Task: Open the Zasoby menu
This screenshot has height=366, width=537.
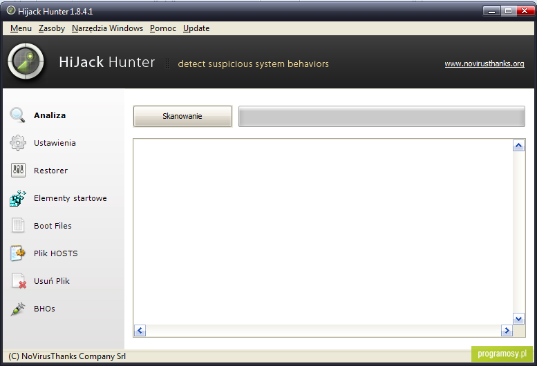Action: point(52,28)
